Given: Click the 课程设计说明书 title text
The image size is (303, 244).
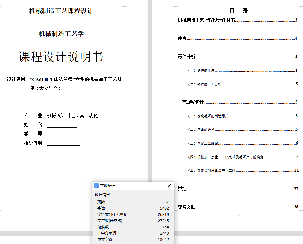Looking at the screenshot, I should pos(61,57).
